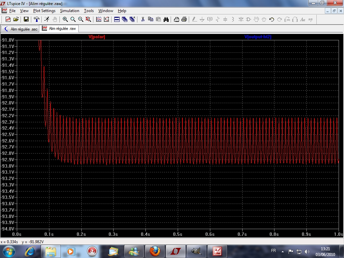Viewport: 344px width, 258px height.
Task: Switch to the Alim régulée .raw tab
Action: (59, 29)
